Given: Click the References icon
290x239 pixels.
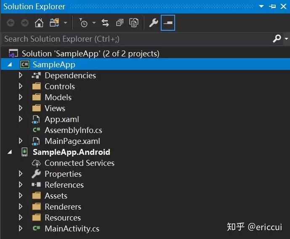Looking at the screenshot, I should tap(36, 184).
